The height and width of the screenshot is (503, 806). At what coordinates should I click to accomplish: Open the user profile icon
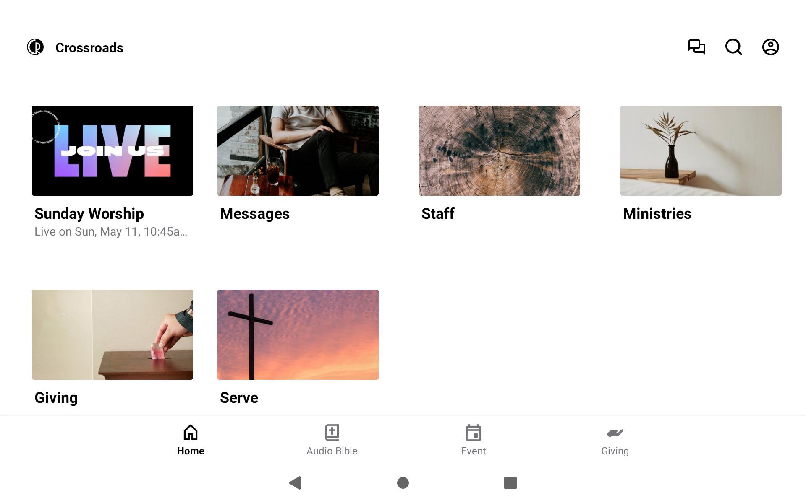771,47
